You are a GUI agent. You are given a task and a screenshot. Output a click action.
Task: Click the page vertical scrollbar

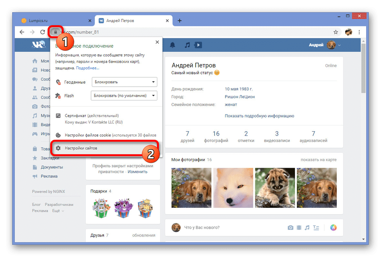pos(364,115)
